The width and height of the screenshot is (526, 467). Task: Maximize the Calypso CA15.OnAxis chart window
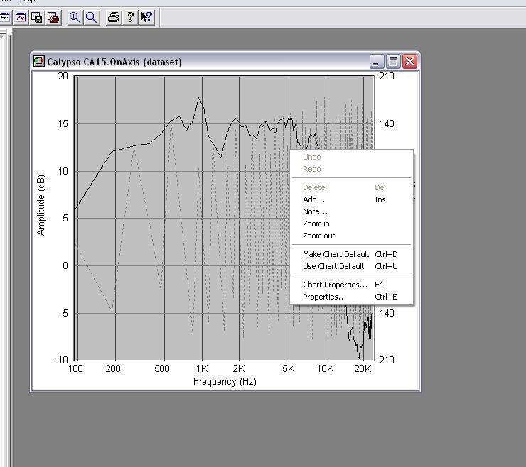(393, 62)
